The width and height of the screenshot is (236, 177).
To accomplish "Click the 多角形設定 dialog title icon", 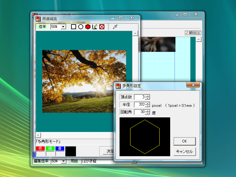I will coord(118,86).
